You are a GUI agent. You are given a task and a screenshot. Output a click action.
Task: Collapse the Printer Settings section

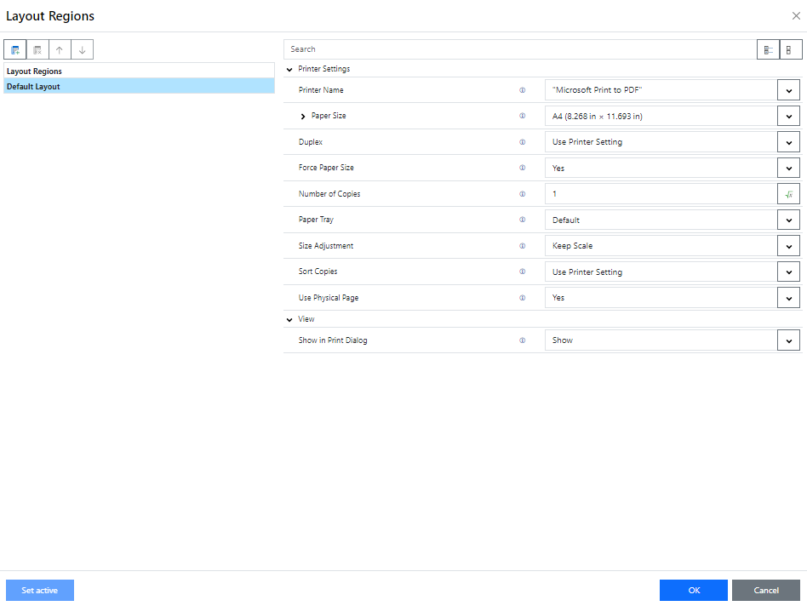coord(289,70)
